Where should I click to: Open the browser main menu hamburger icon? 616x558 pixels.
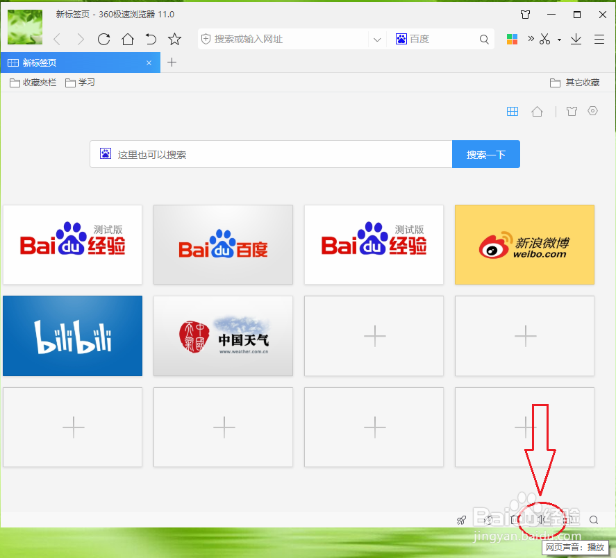(x=599, y=40)
